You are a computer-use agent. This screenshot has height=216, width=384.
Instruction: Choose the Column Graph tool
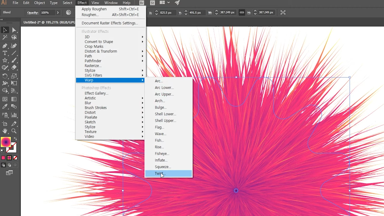click(x=14, y=115)
